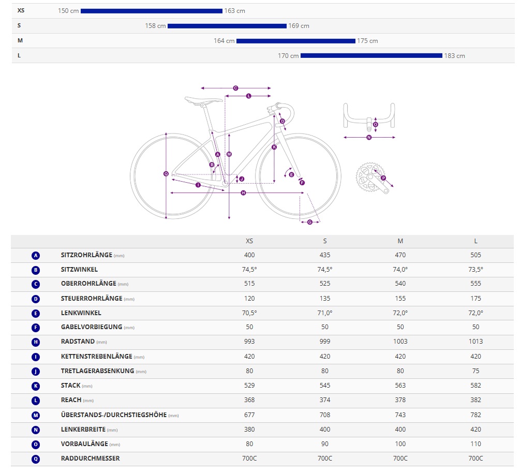The width and height of the screenshot is (521, 473).
Task: Click the G marker below the front wheel
Action: point(310,222)
